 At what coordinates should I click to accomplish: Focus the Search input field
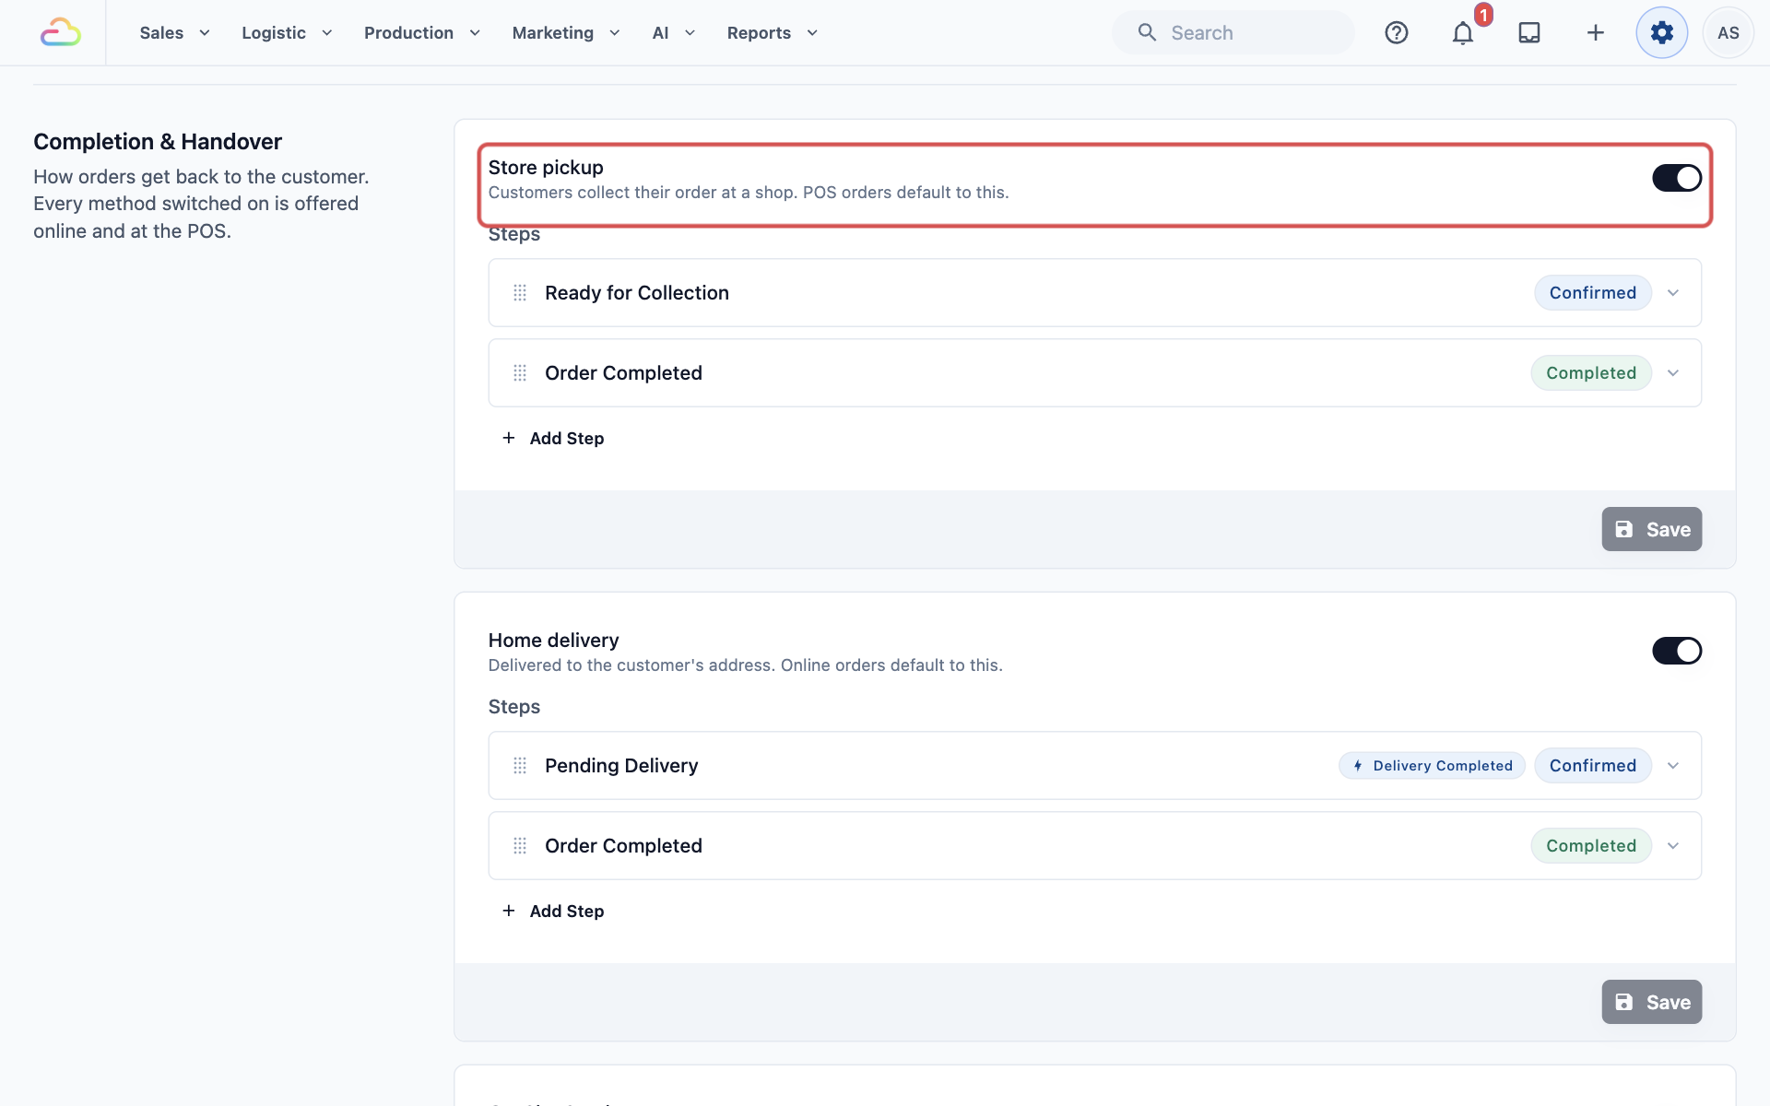coord(1233,33)
